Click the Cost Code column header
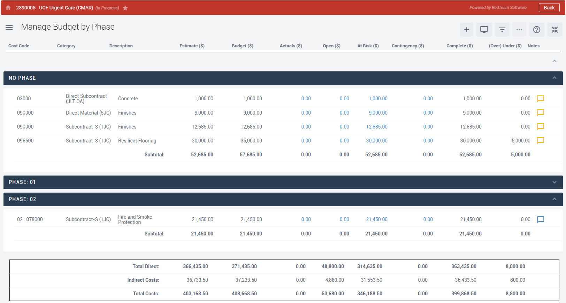 click(x=19, y=46)
